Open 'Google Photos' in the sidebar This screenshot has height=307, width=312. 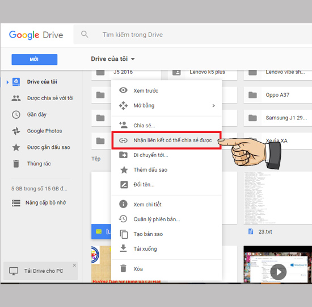(45, 131)
